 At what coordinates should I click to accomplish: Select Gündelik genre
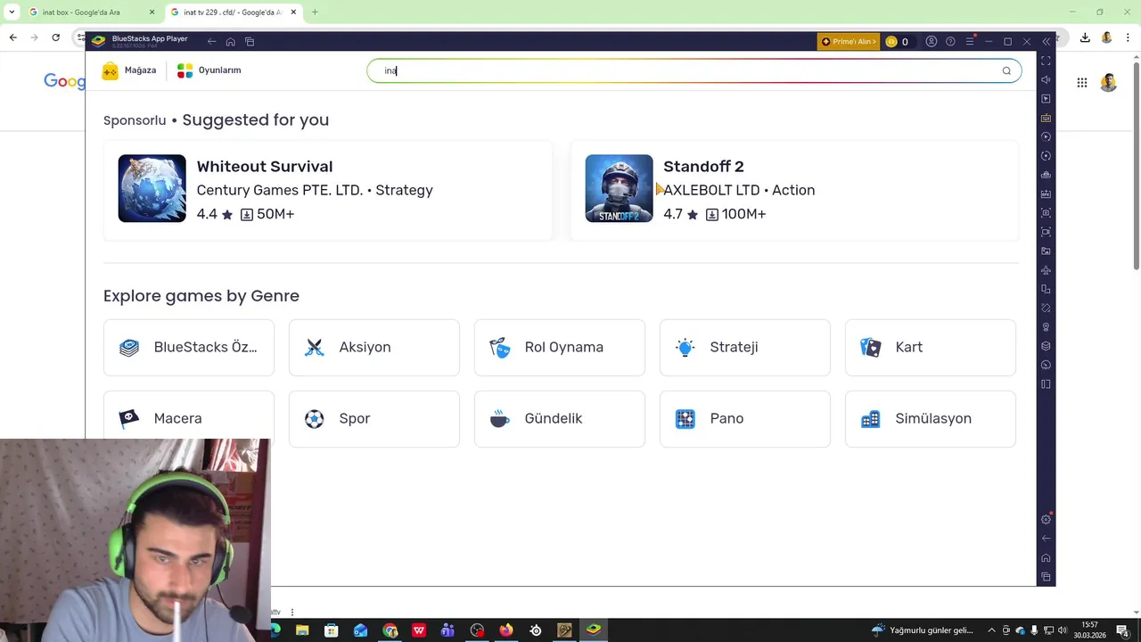click(x=560, y=419)
